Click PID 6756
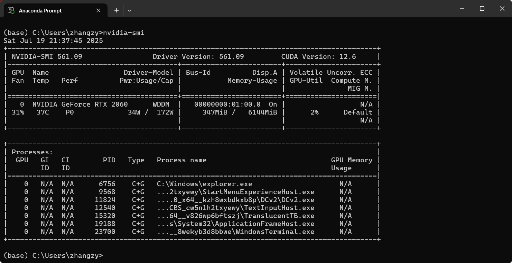This screenshot has height=263, width=512. [107, 184]
